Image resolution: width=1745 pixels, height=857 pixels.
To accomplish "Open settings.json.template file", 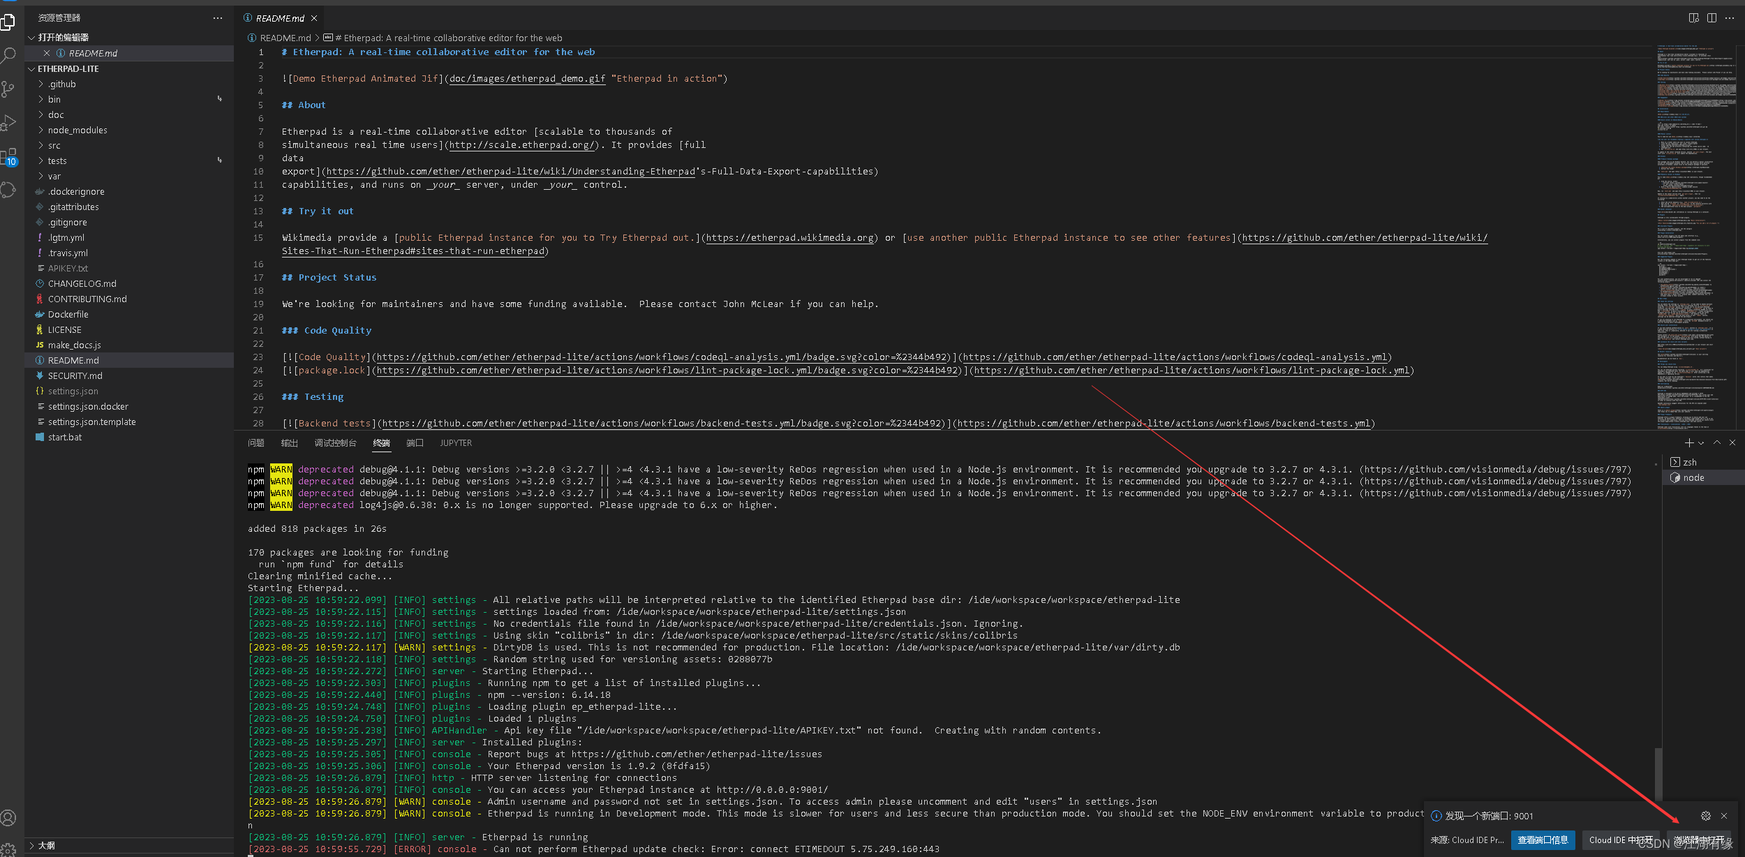I will pyautogui.click(x=129, y=422).
